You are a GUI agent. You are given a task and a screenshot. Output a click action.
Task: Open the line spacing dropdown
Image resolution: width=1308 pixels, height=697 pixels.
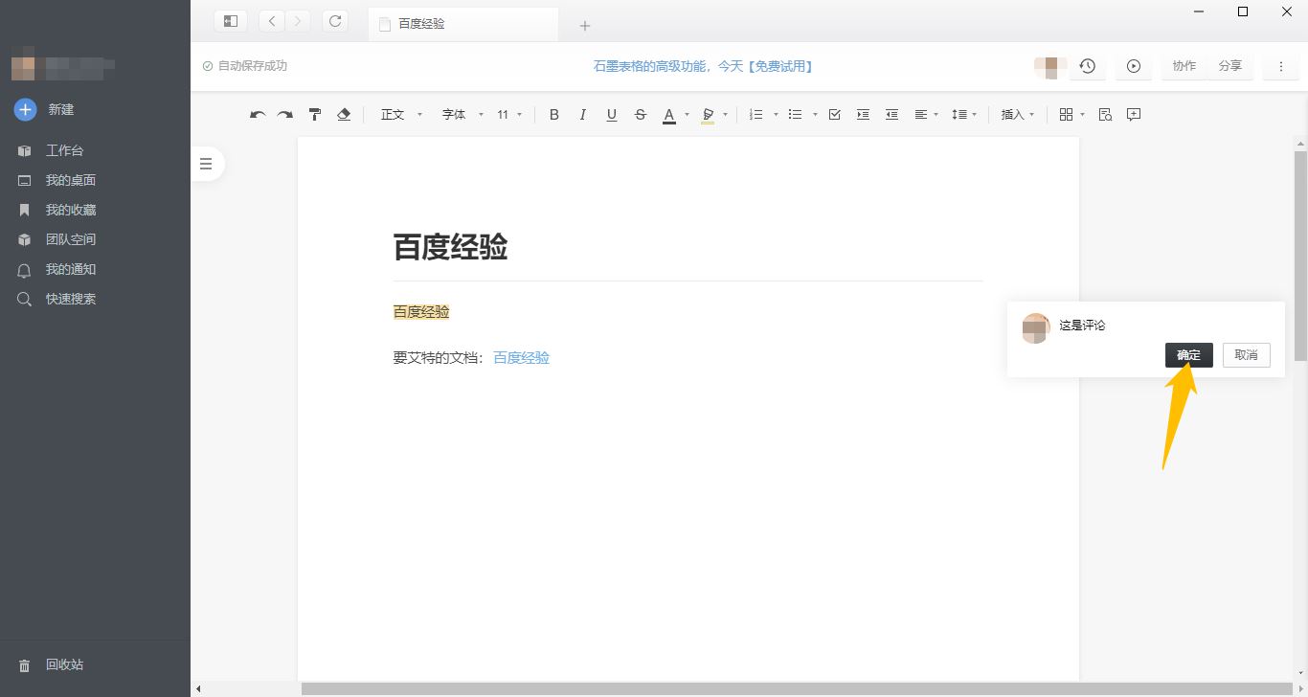click(964, 115)
